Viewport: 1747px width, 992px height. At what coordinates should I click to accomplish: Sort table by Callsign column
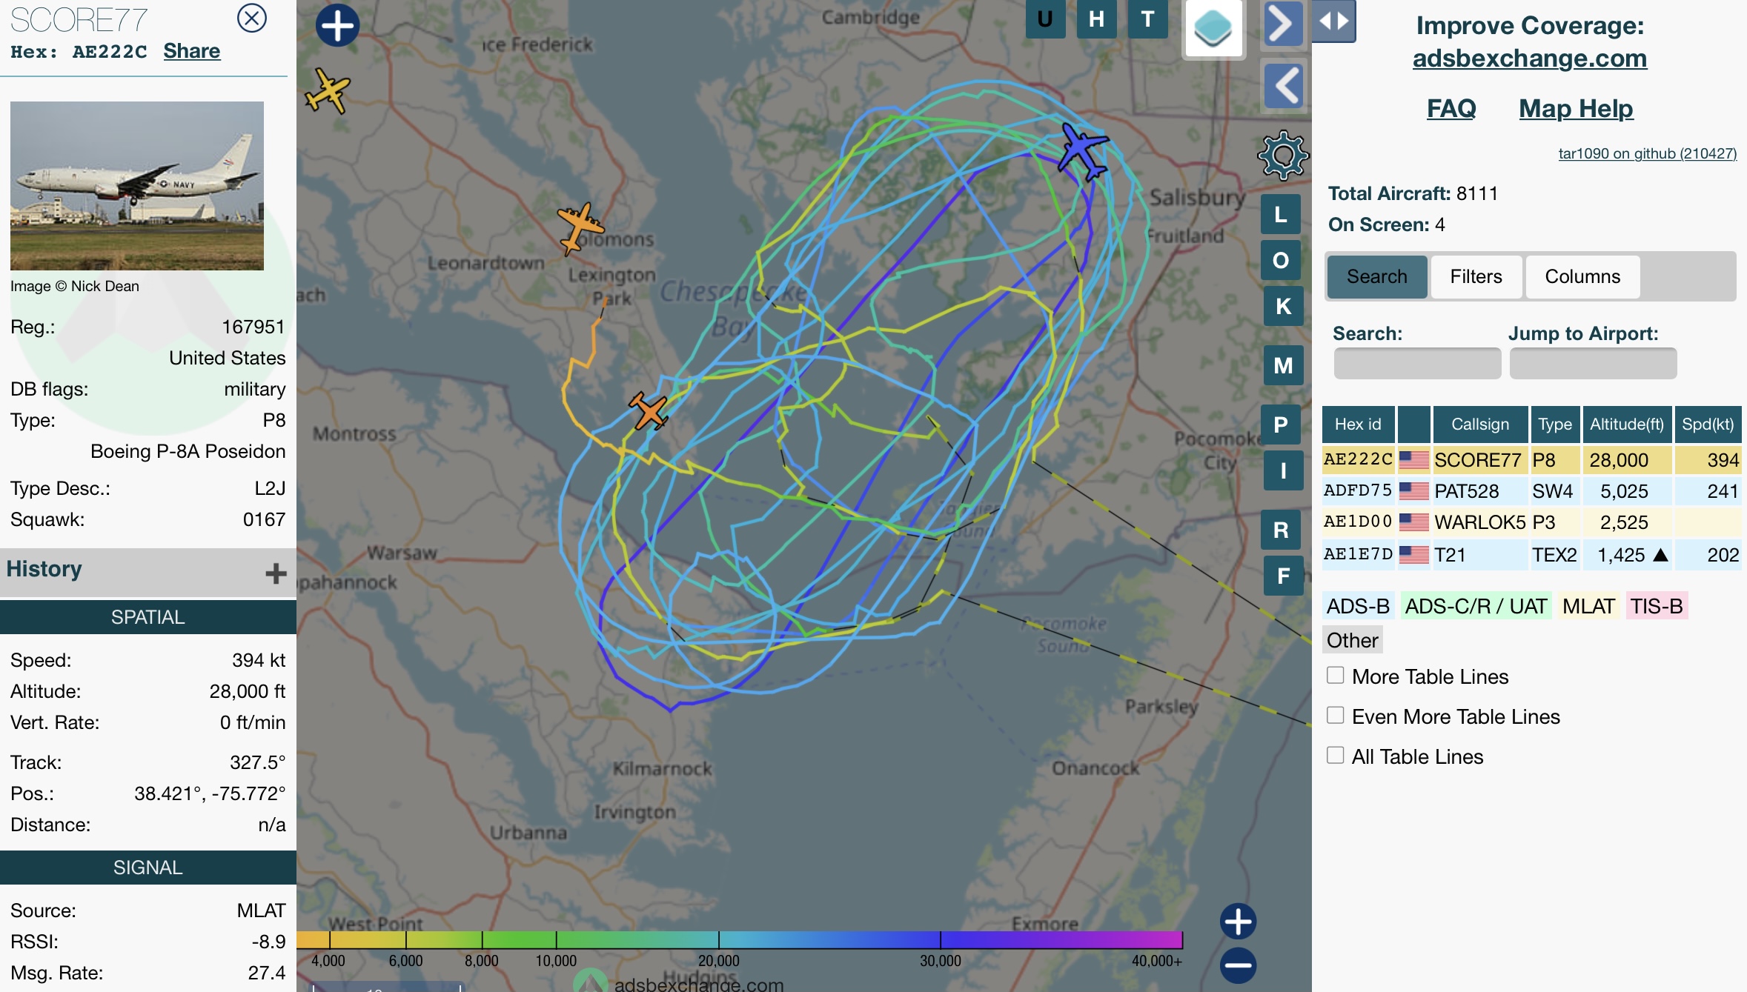(1479, 425)
